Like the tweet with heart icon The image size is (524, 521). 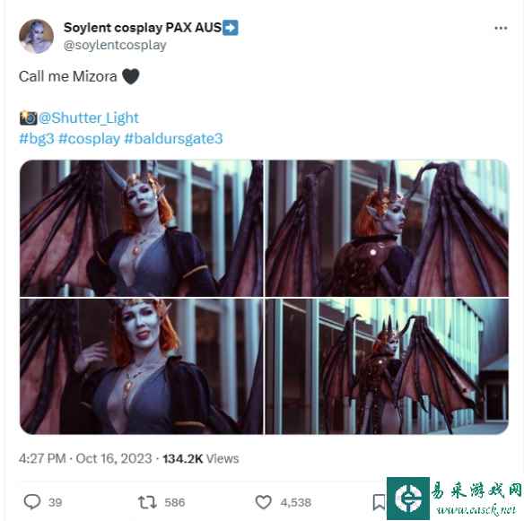[263, 502]
